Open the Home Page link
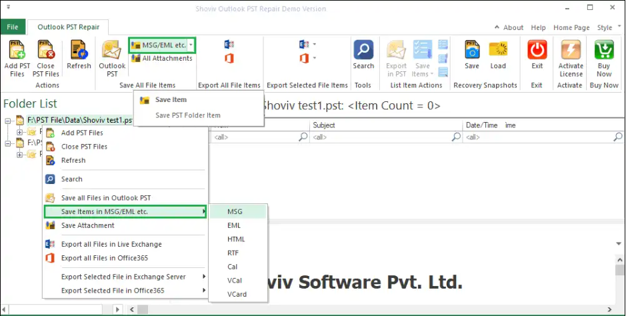The width and height of the screenshot is (626, 316). [571, 27]
